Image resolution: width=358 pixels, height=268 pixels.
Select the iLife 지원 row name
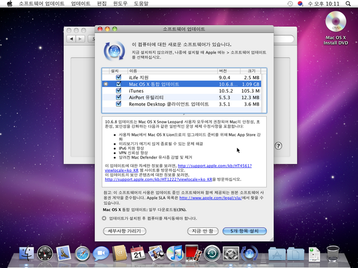point(139,78)
